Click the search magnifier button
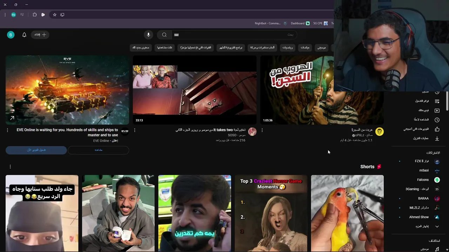449x252 pixels. tap(164, 35)
